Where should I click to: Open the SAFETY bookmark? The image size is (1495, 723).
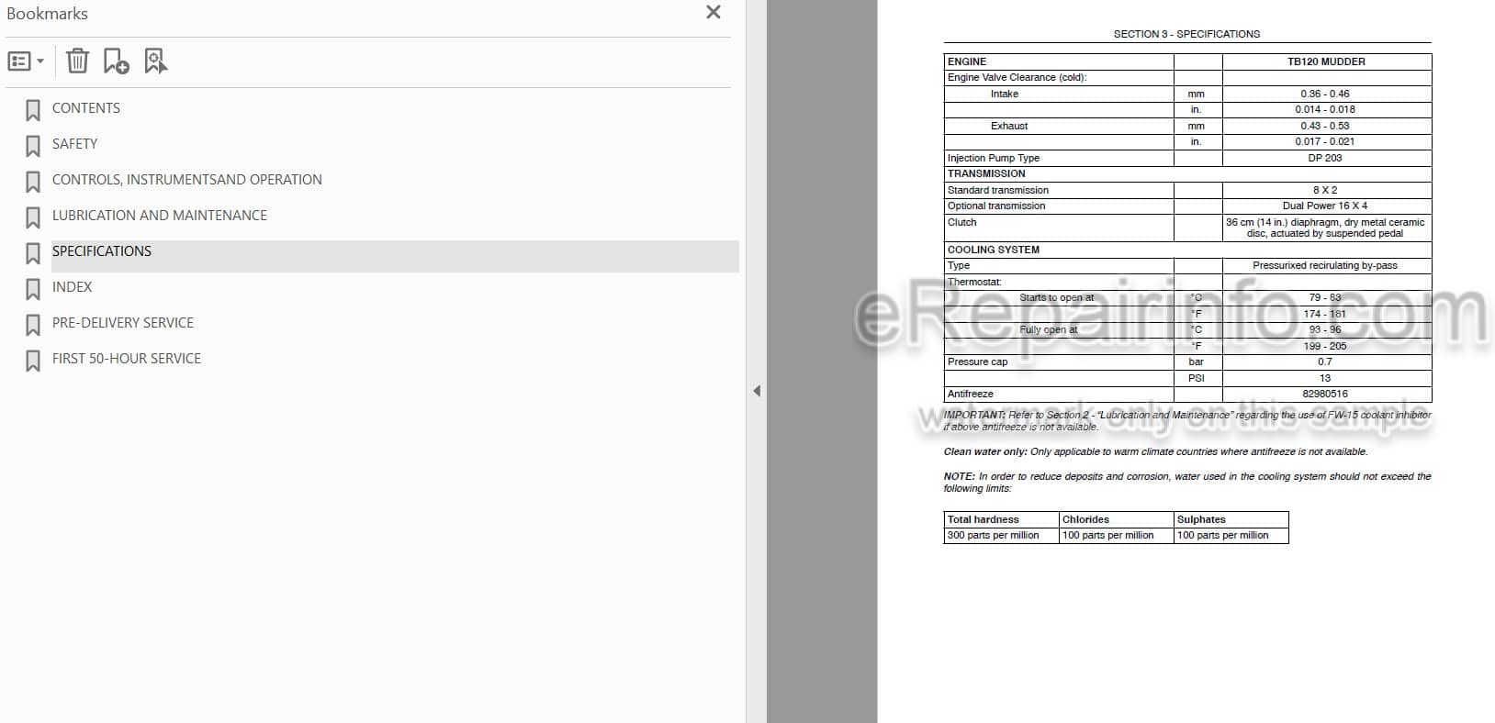[74, 144]
